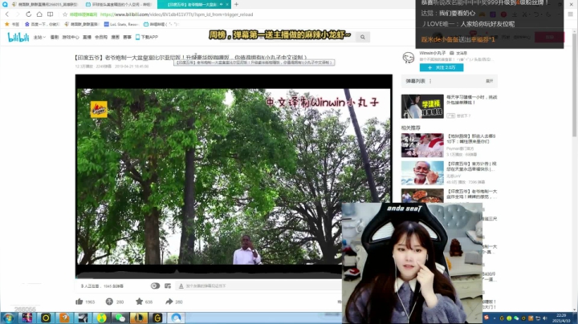This screenshot has height=324, width=578.
Task: Open the LoL Stats bookmark
Action: pos(122,24)
